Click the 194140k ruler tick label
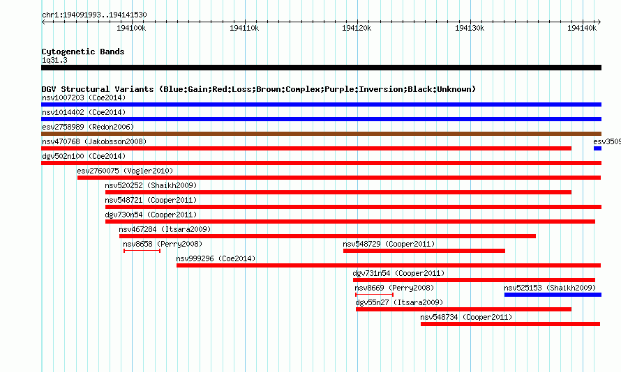The height and width of the screenshot is (372, 621). click(x=582, y=28)
